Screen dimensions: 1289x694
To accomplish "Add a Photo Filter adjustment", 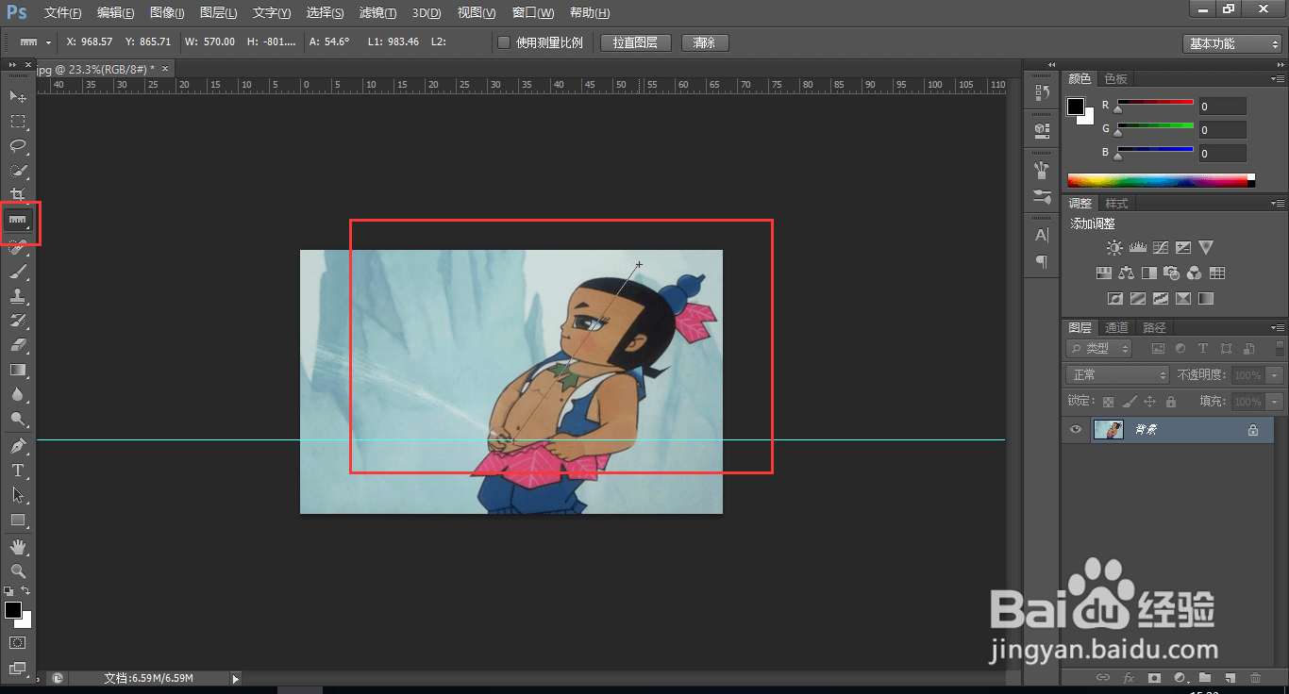I will (x=1171, y=273).
